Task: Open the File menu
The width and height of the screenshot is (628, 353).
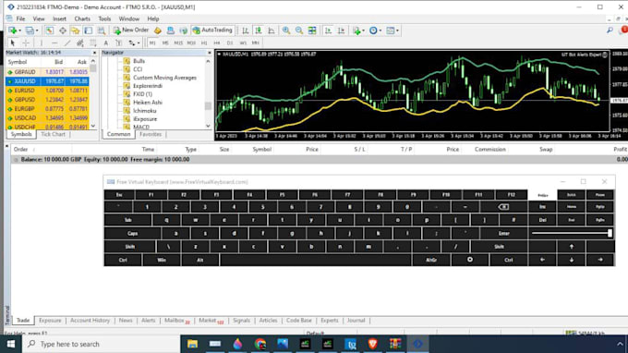Action: click(x=20, y=18)
